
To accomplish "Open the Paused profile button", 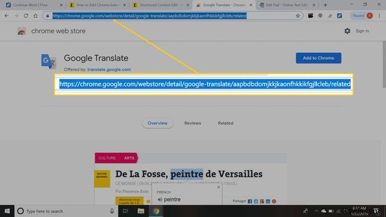I will [x=362, y=16].
